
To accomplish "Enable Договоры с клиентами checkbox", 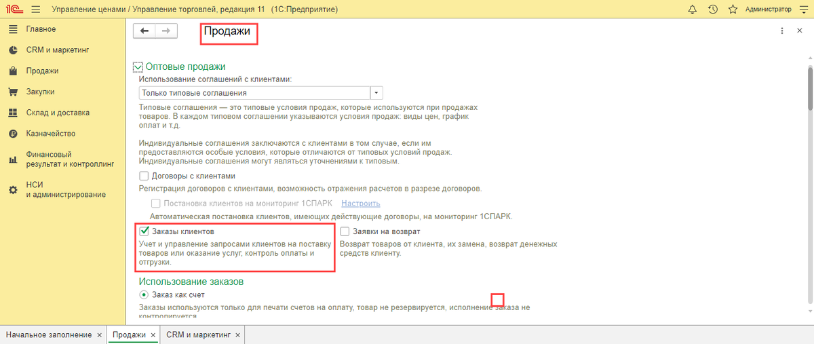I will click(144, 175).
